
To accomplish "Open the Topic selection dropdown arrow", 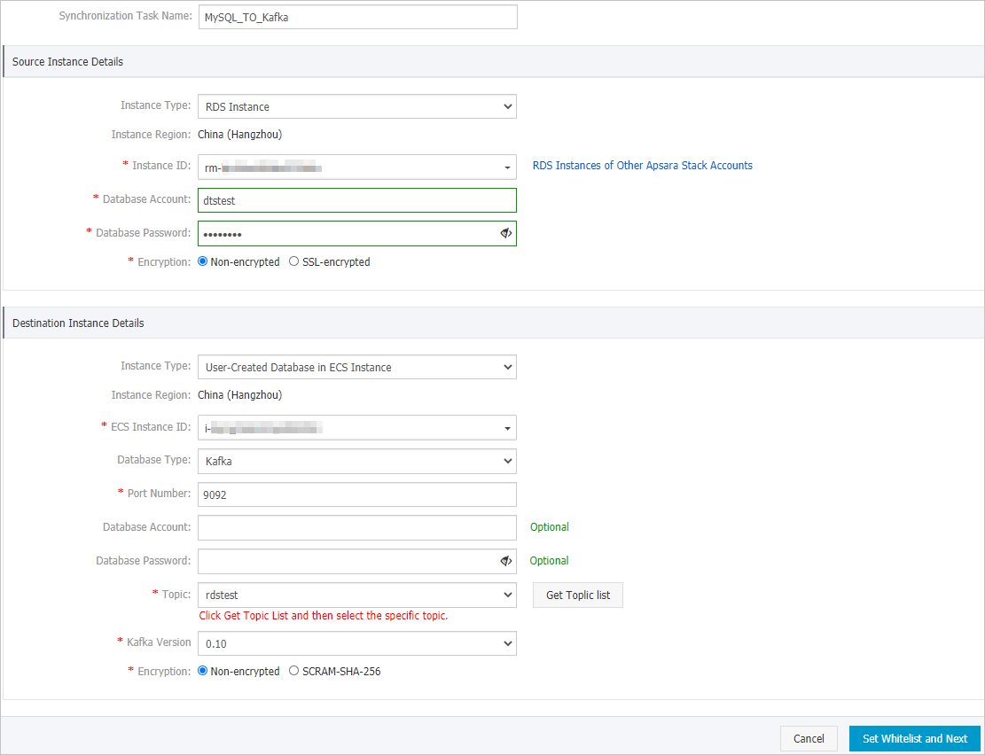I will (x=507, y=594).
